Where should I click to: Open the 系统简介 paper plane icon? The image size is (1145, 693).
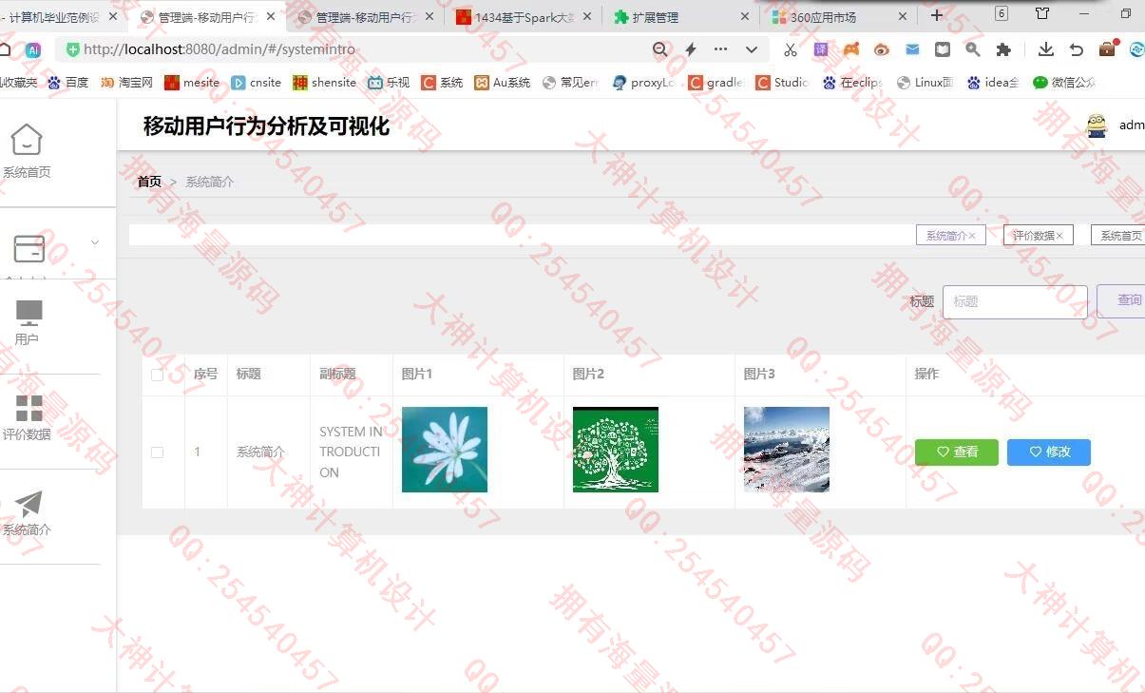coord(29,504)
